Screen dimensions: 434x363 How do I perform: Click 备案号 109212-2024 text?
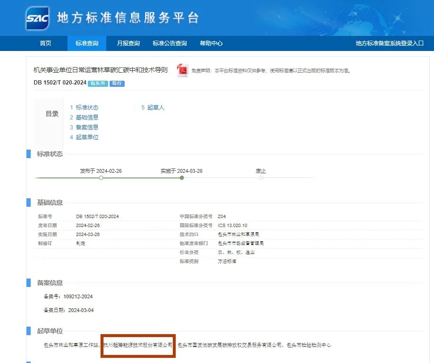(x=68, y=296)
